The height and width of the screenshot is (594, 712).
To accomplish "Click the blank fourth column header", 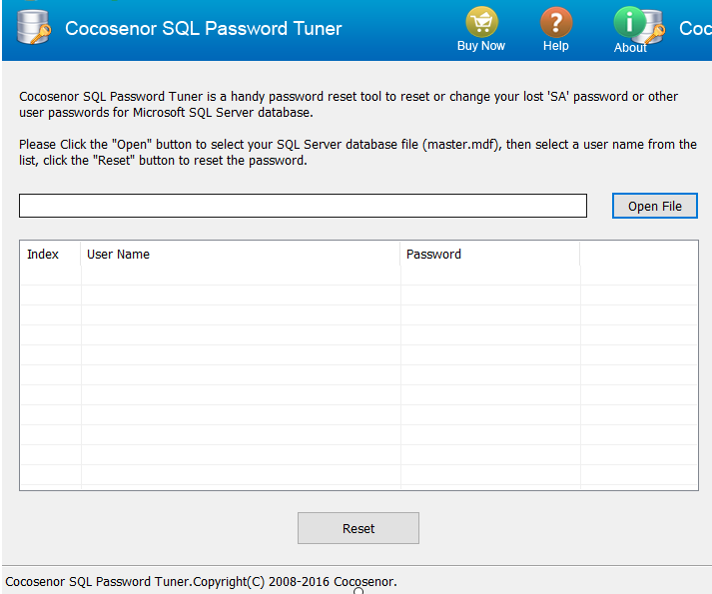I will 638,255.
